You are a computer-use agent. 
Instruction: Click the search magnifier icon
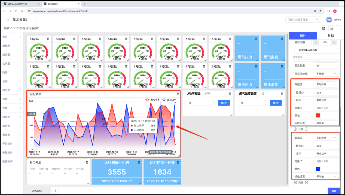click(x=317, y=20)
